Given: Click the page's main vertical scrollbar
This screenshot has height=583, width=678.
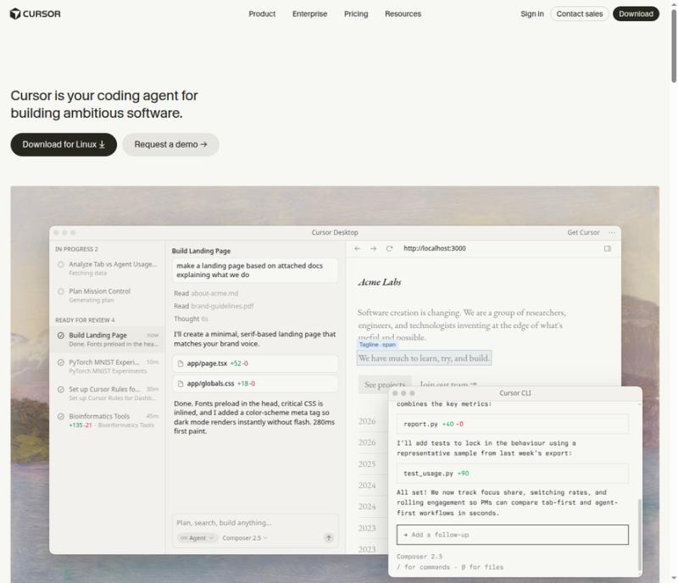Looking at the screenshot, I should tap(674, 46).
